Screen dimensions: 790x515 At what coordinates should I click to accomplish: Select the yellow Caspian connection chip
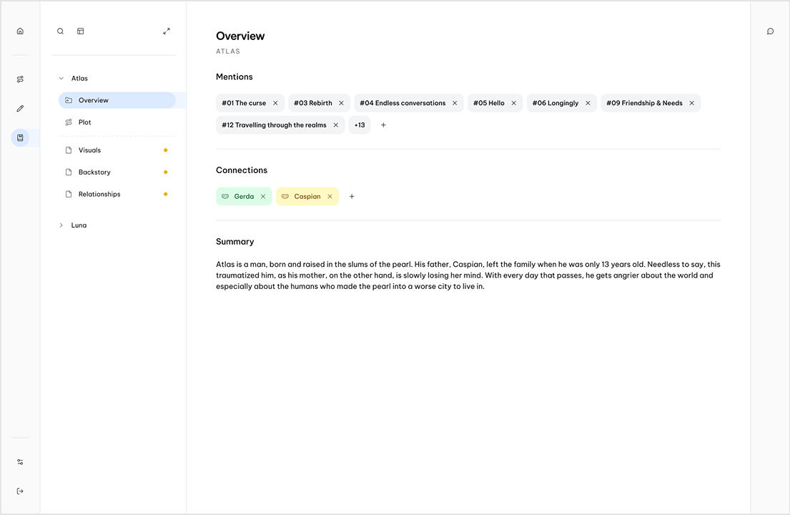(307, 197)
